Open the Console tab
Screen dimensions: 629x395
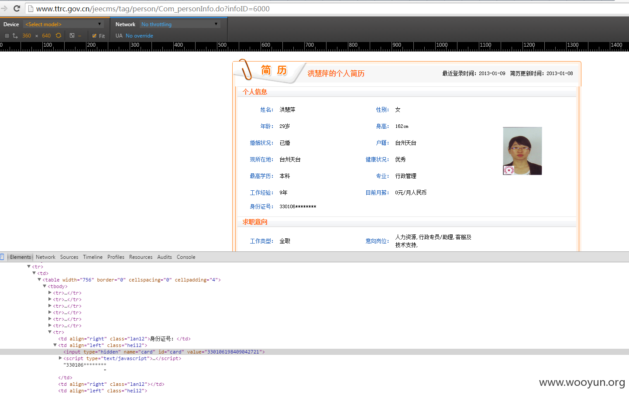pos(186,257)
